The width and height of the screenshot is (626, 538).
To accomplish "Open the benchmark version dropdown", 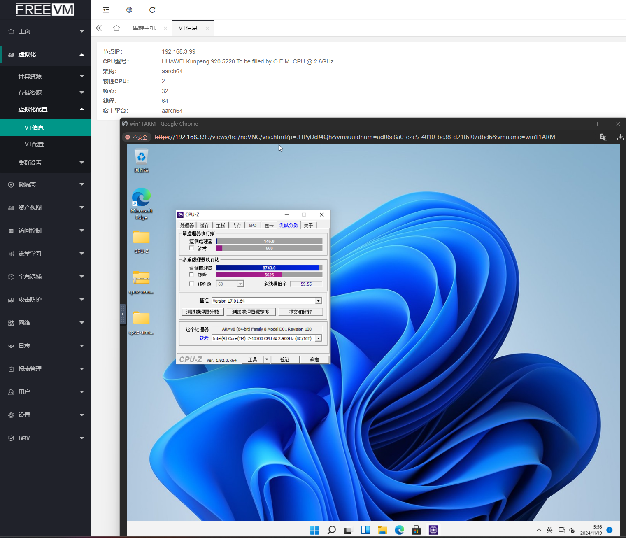I will 318,301.
